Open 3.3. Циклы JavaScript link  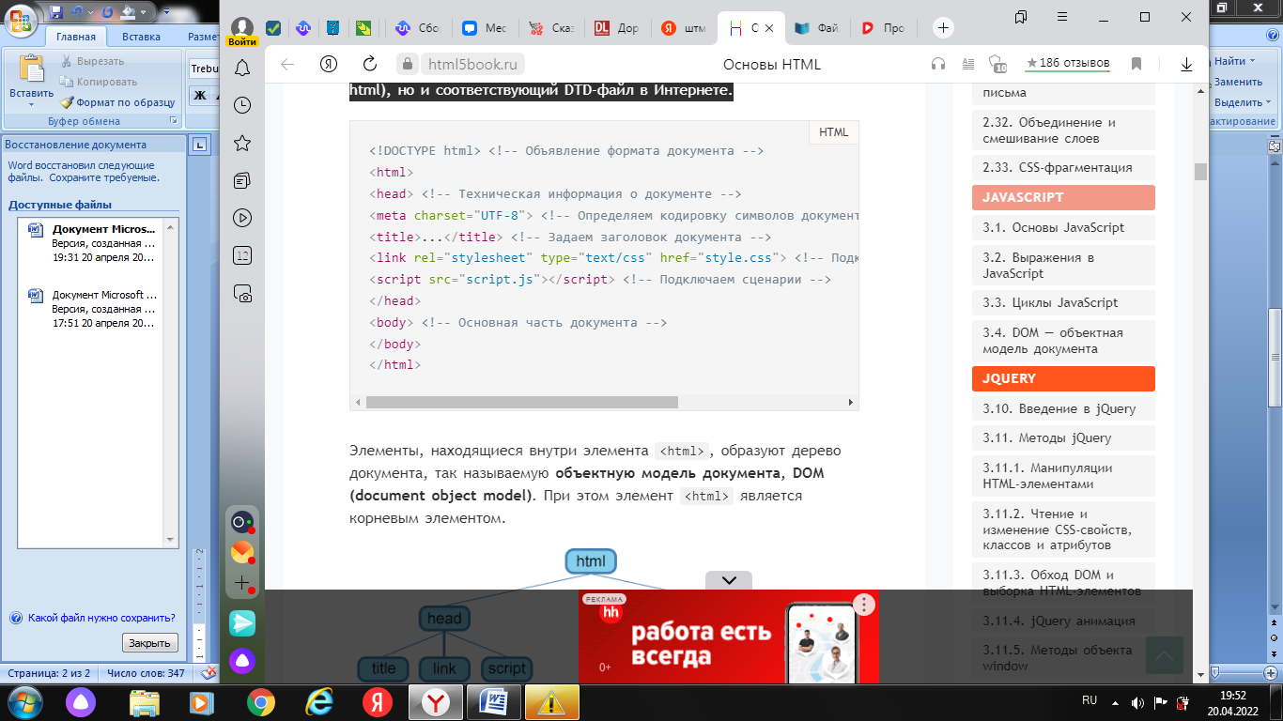[x=1062, y=302]
